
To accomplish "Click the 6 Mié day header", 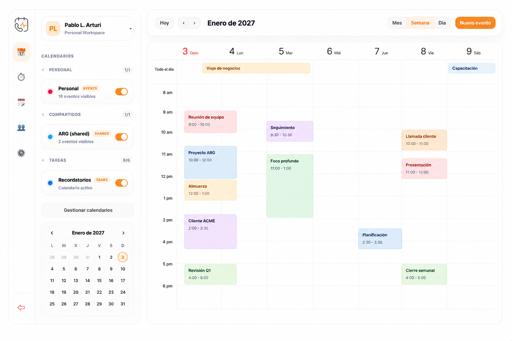I will [334, 51].
